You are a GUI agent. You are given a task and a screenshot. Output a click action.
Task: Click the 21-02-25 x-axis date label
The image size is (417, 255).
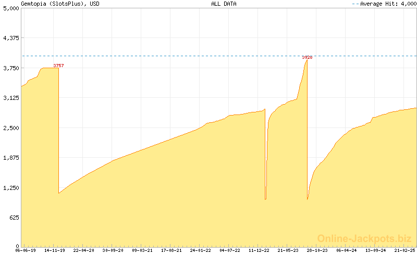point(404,250)
